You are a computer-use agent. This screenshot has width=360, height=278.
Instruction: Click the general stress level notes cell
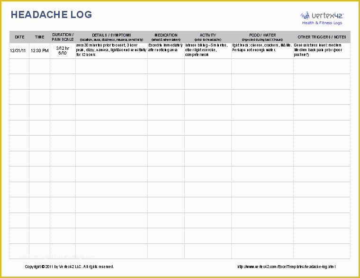[x=322, y=51]
